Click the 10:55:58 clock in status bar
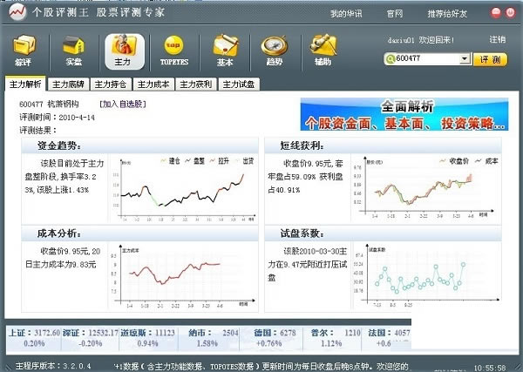Viewport: 523px width, 372px height. click(x=490, y=368)
